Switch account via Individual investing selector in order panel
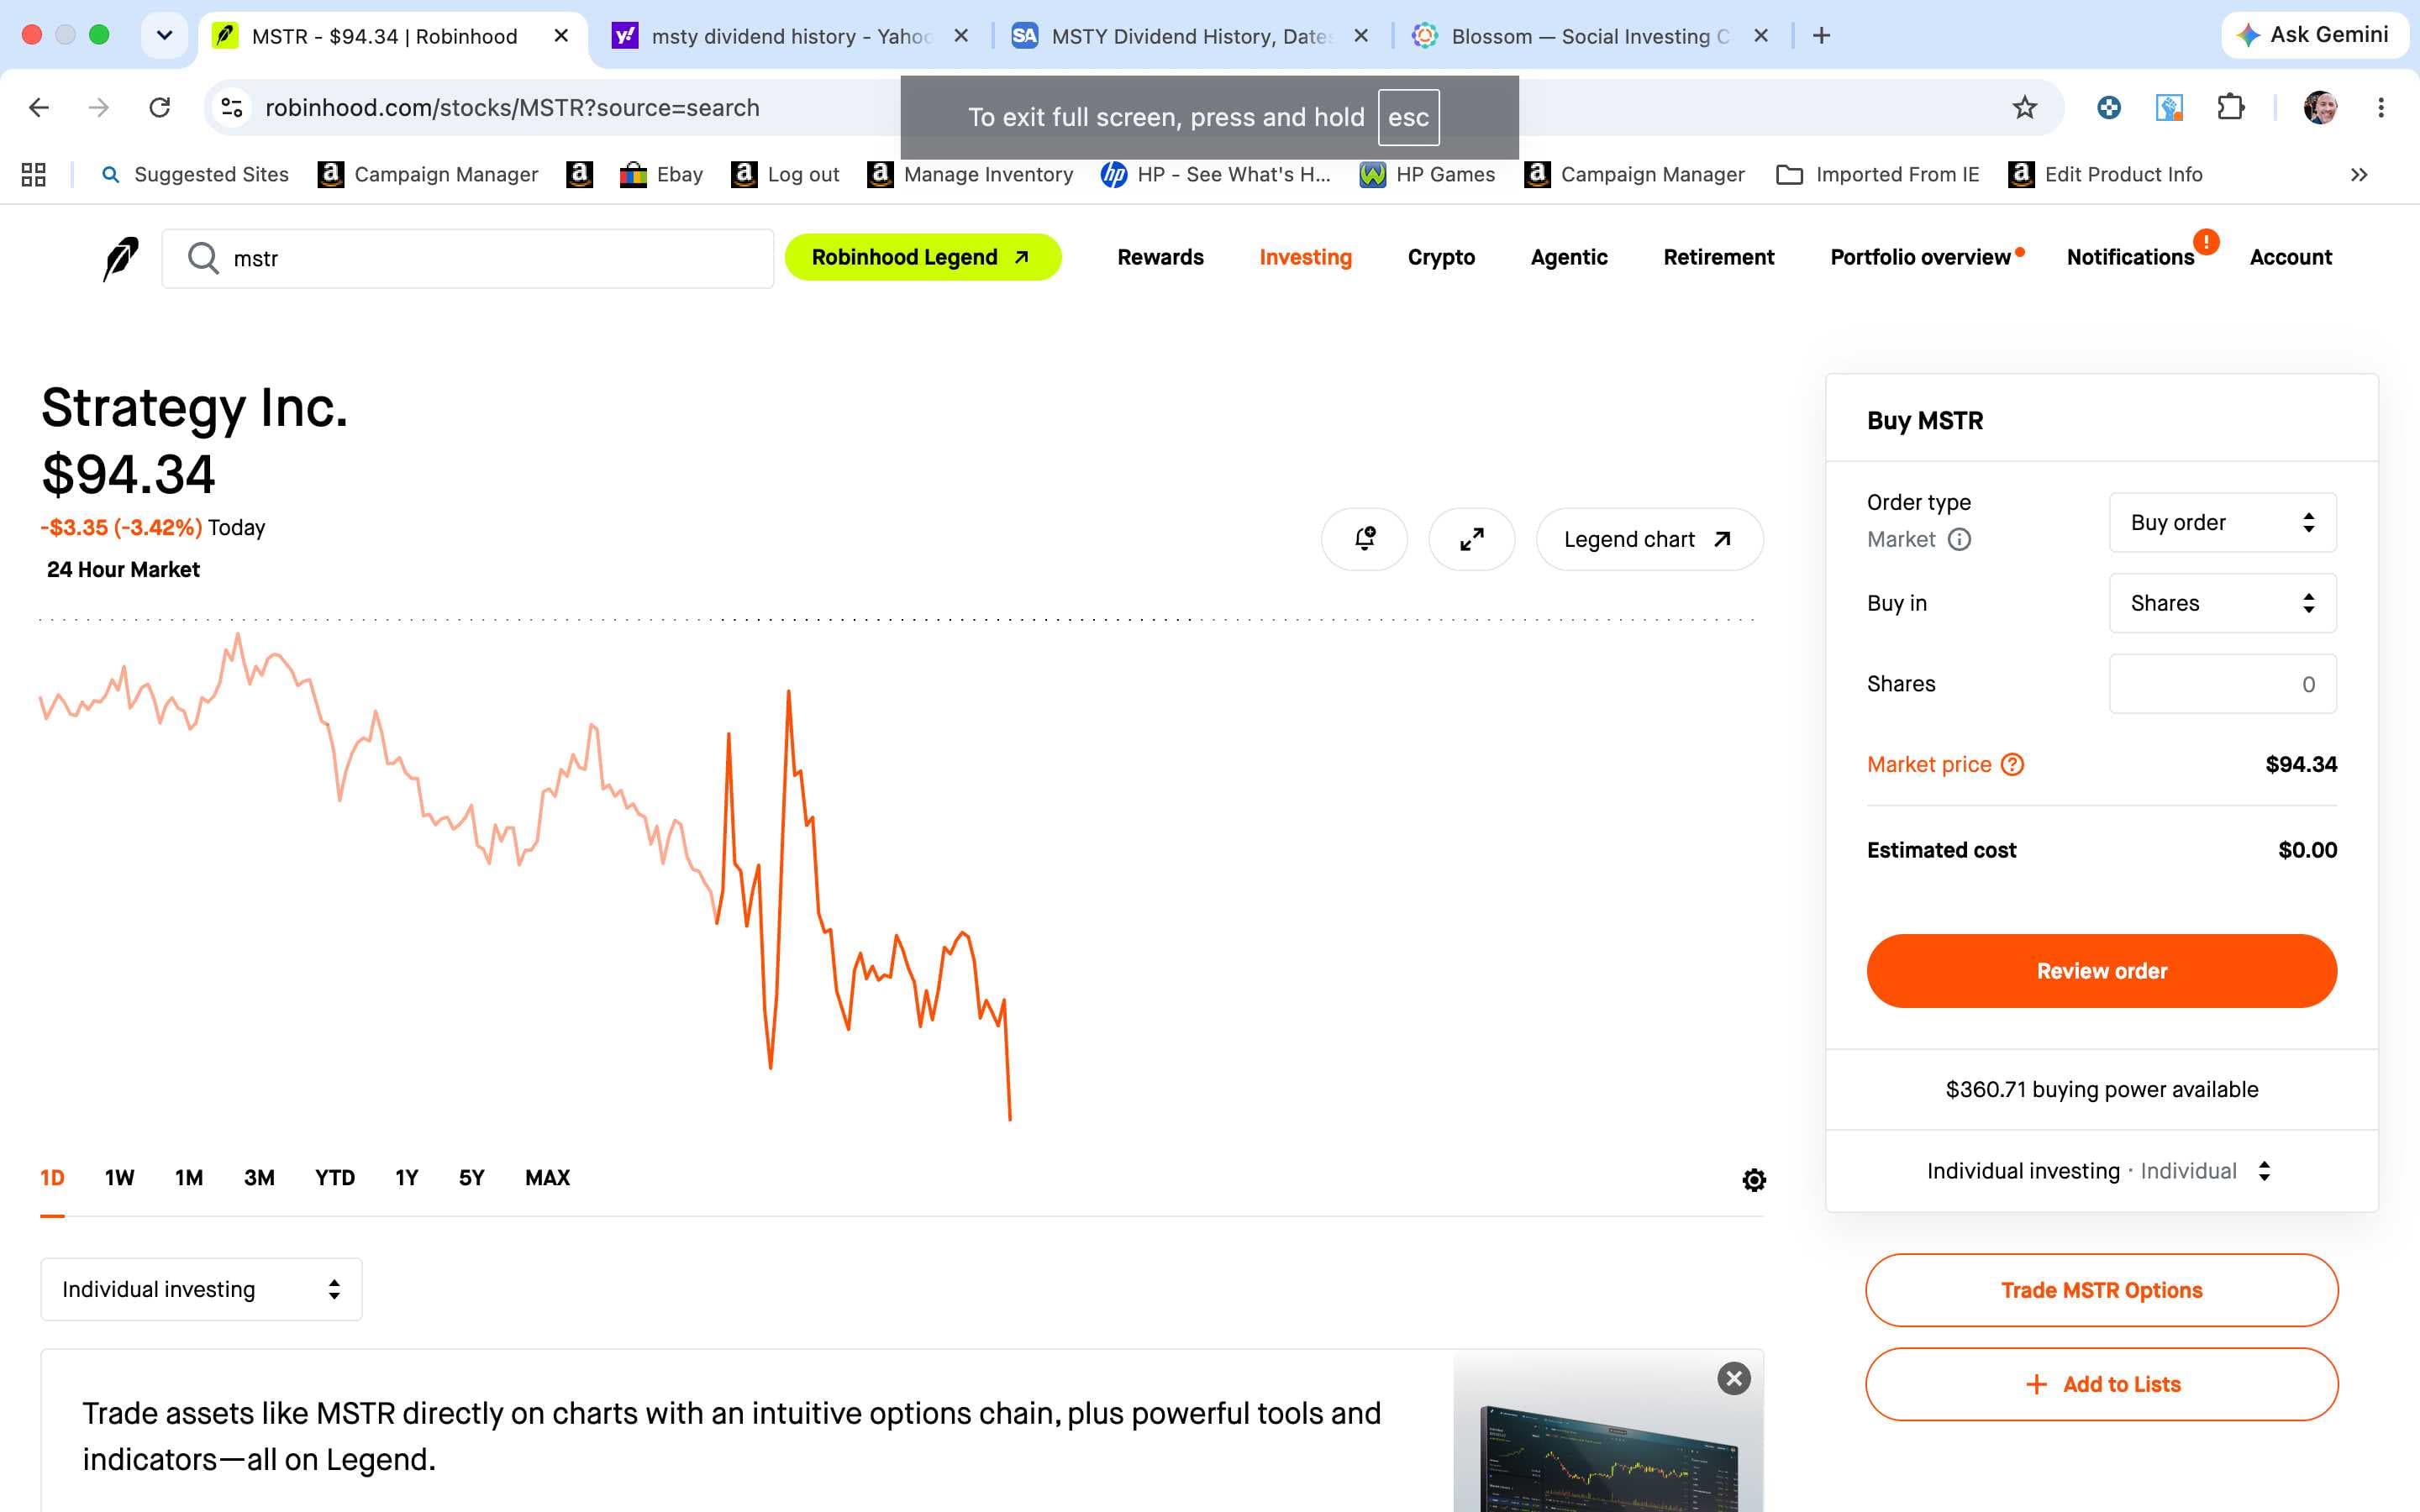This screenshot has height=1512, width=2420. click(x=2101, y=1171)
